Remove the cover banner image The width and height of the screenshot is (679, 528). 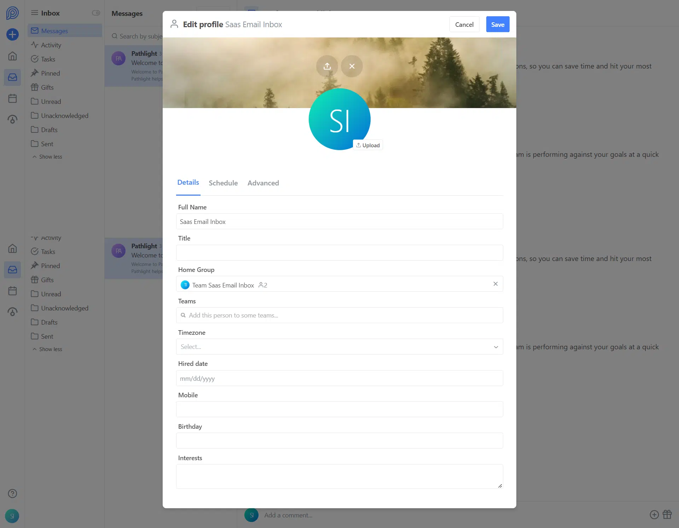352,66
